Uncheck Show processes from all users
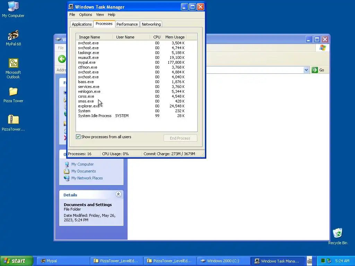 tap(78, 136)
